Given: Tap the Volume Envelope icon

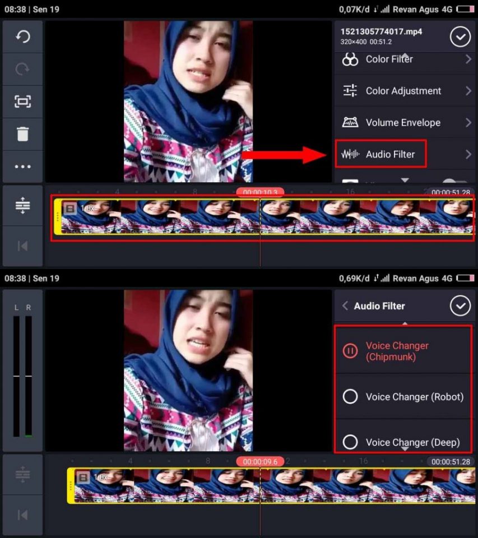Looking at the screenshot, I should (x=350, y=122).
